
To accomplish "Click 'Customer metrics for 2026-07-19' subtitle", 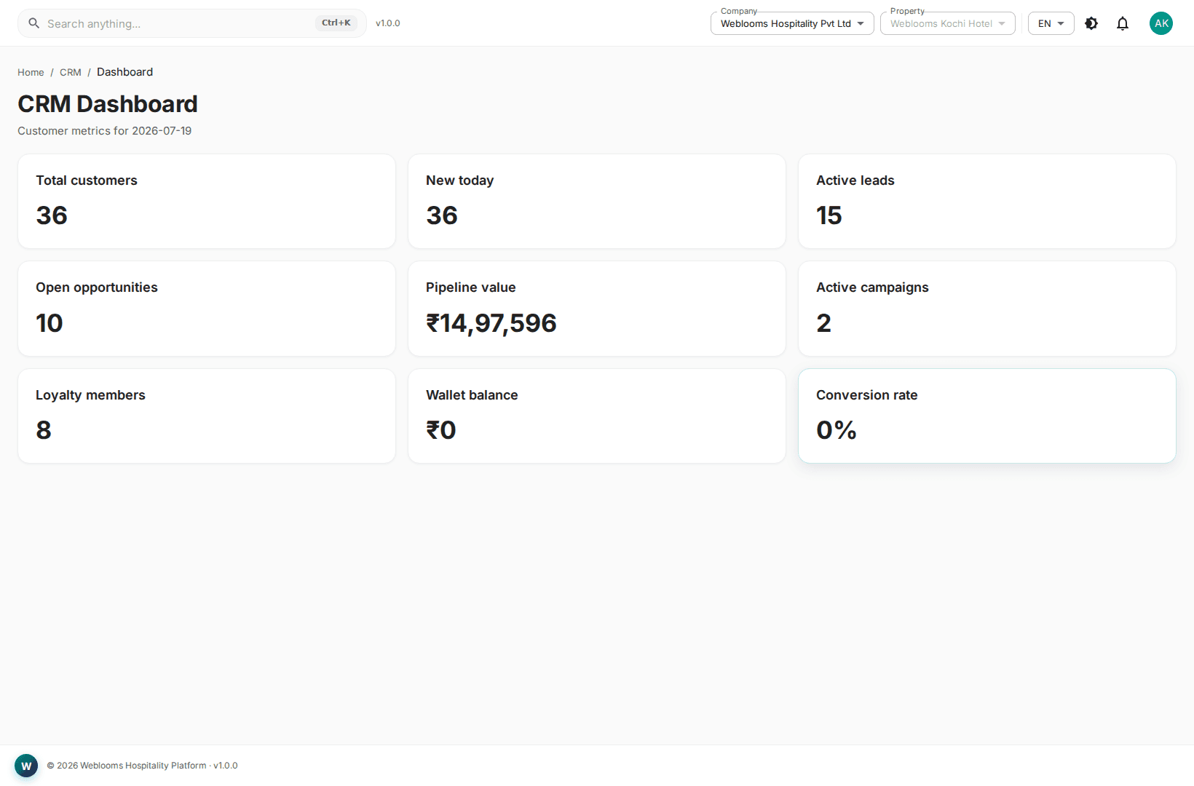I will pyautogui.click(x=105, y=131).
